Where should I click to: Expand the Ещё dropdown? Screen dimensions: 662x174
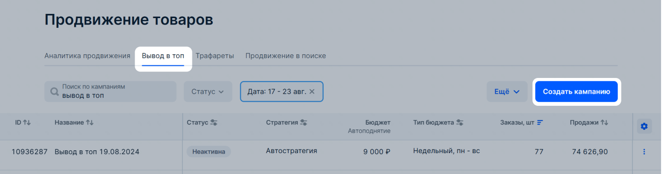(x=507, y=91)
